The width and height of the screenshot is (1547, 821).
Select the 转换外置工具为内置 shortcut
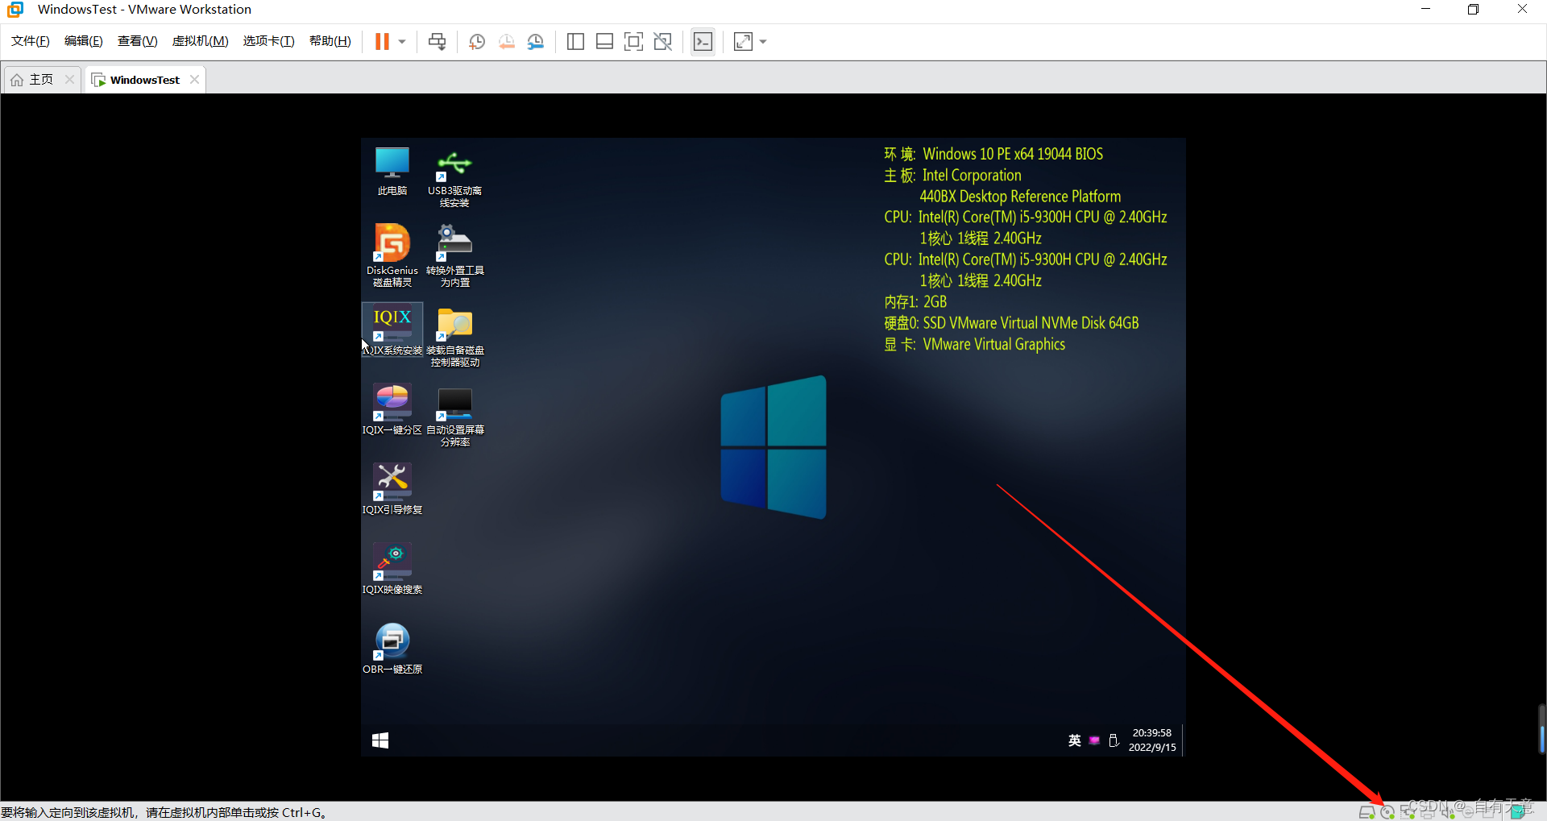(x=455, y=255)
